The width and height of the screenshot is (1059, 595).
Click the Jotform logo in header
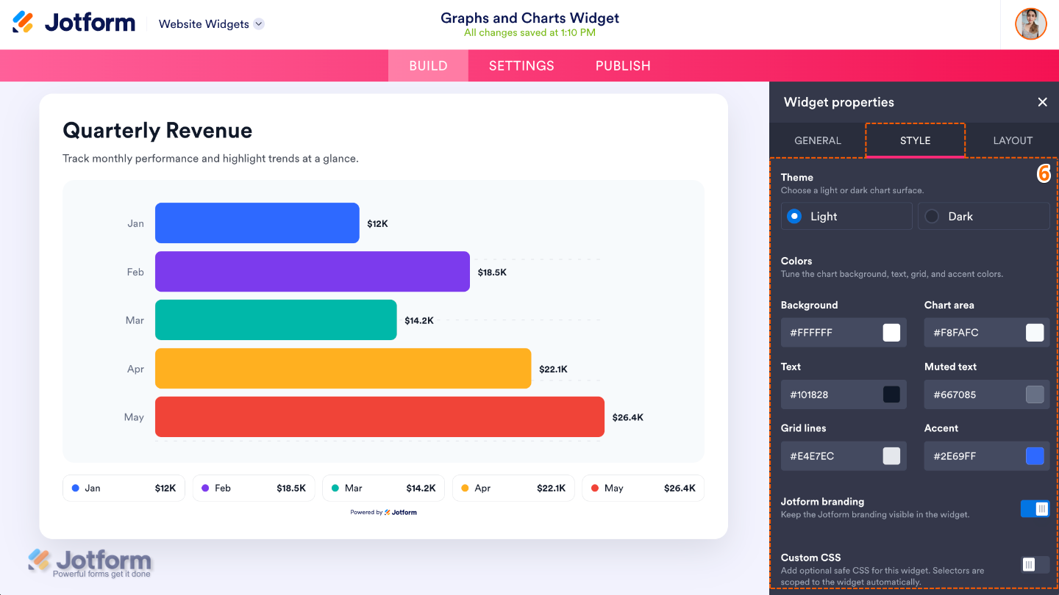click(74, 23)
